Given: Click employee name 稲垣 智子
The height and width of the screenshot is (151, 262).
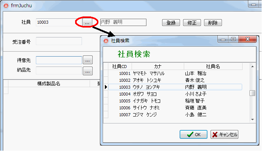Looking at the screenshot, I should coord(195,101).
